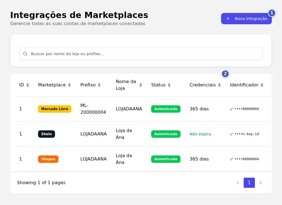Screen dimensions: 282x205
Task: Go to next page chevron
Action: [x=260, y=183]
